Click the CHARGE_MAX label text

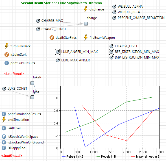click(52, 21)
